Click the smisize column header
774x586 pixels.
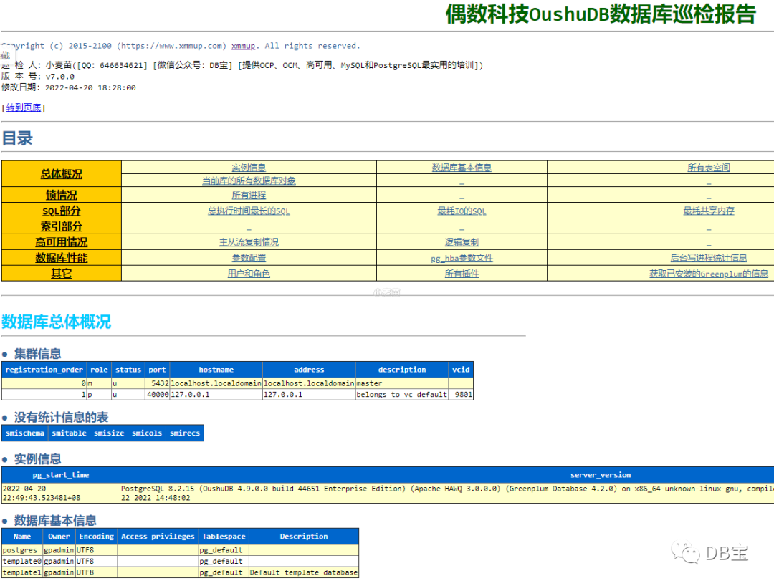coord(109,433)
